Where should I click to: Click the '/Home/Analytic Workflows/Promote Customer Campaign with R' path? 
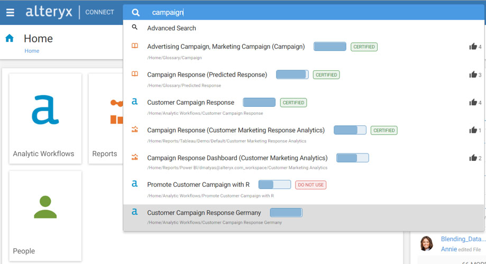click(210, 196)
